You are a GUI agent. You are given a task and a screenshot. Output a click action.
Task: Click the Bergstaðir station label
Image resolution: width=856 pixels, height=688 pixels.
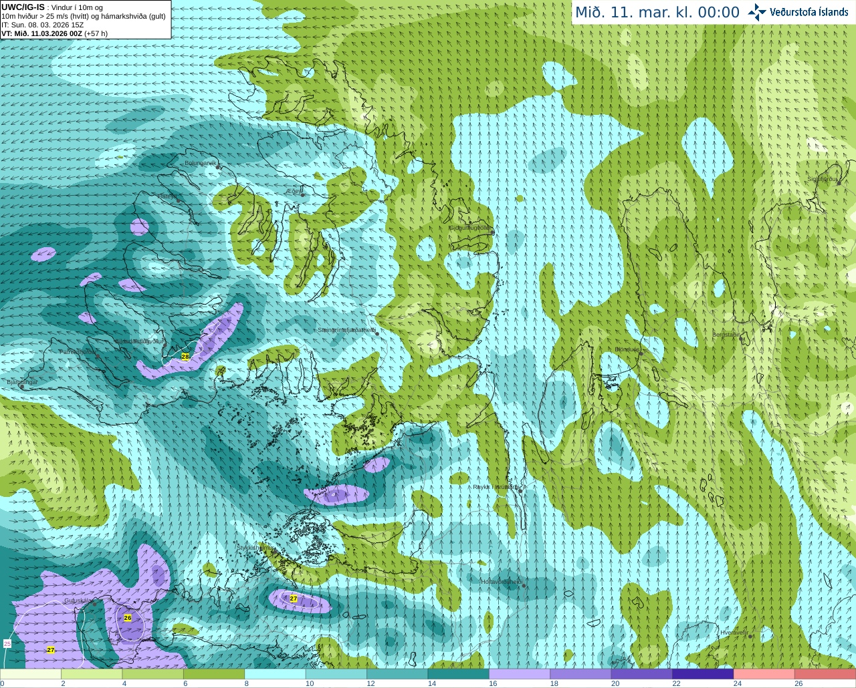[x=726, y=335]
